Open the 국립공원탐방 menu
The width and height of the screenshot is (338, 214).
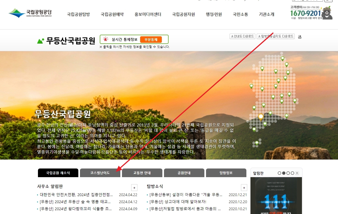coord(78,14)
